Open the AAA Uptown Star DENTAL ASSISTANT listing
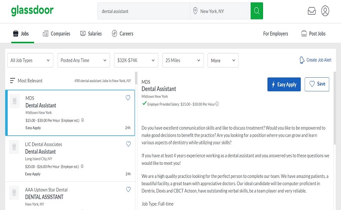 [x=44, y=197]
